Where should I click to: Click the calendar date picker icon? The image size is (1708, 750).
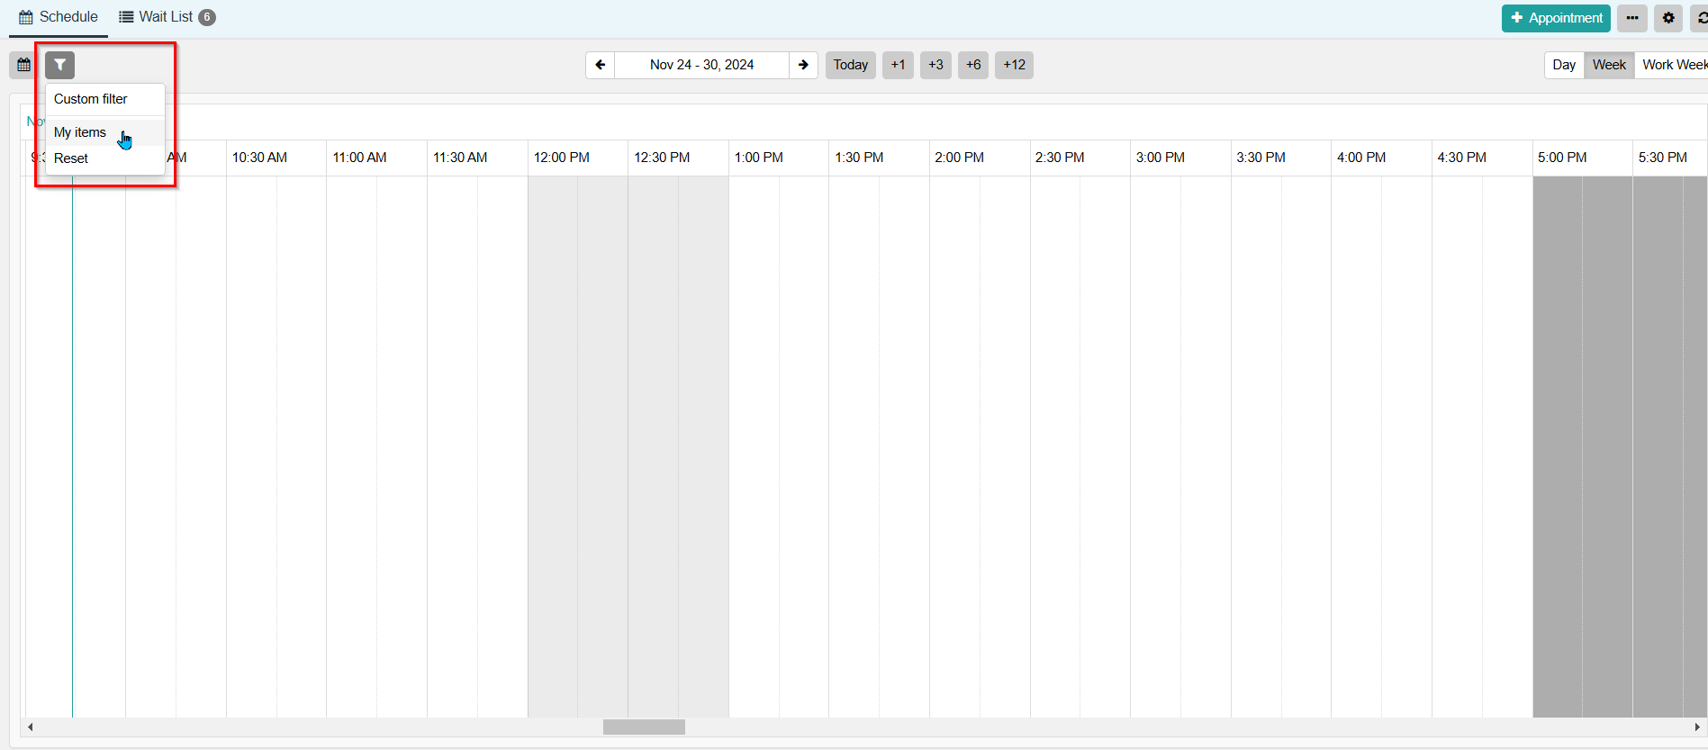click(x=24, y=65)
